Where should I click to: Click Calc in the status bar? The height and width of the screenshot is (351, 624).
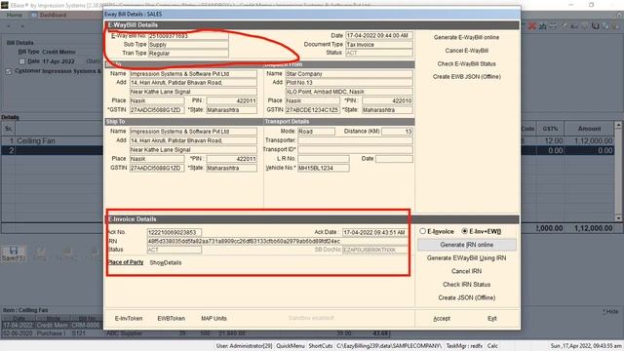coord(492,346)
